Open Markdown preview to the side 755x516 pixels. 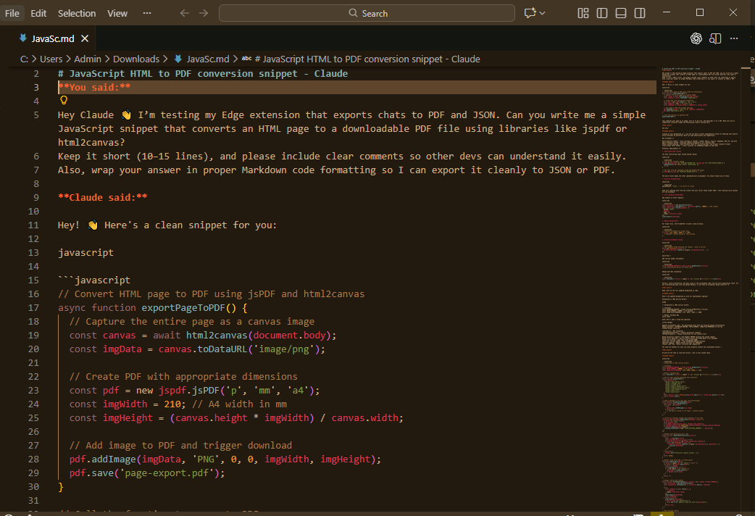(x=716, y=38)
